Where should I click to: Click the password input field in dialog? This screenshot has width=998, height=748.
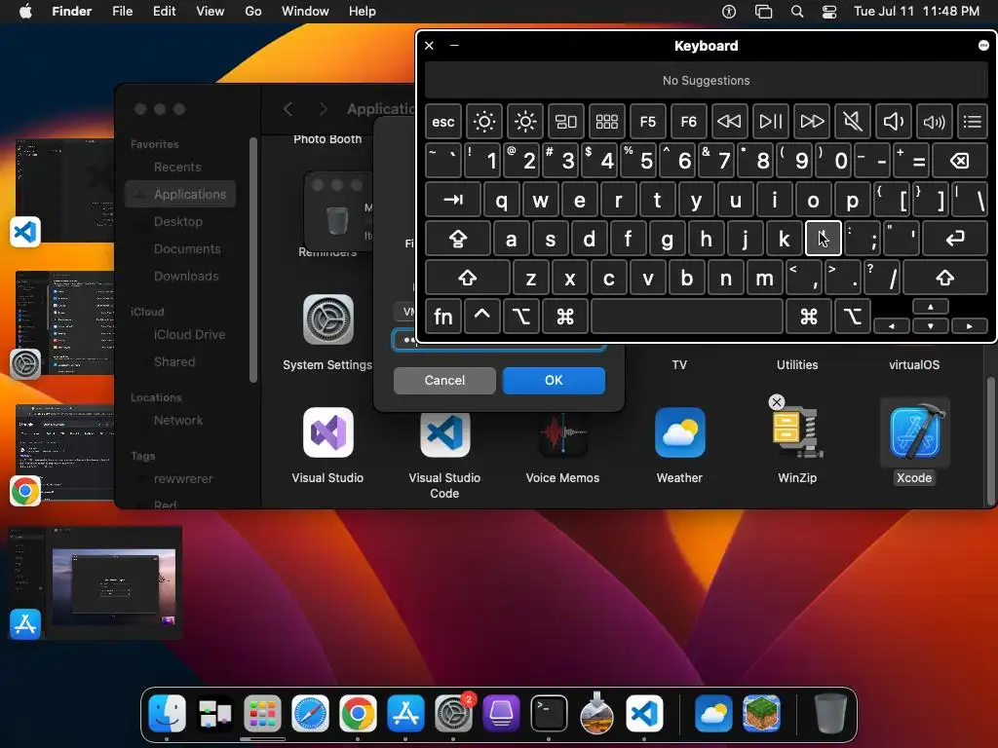(498, 340)
